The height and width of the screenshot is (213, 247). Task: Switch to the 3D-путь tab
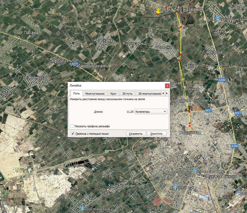point(127,94)
